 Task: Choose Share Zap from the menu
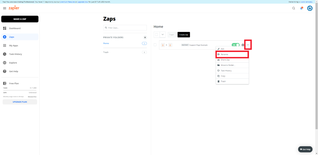(x=232, y=60)
